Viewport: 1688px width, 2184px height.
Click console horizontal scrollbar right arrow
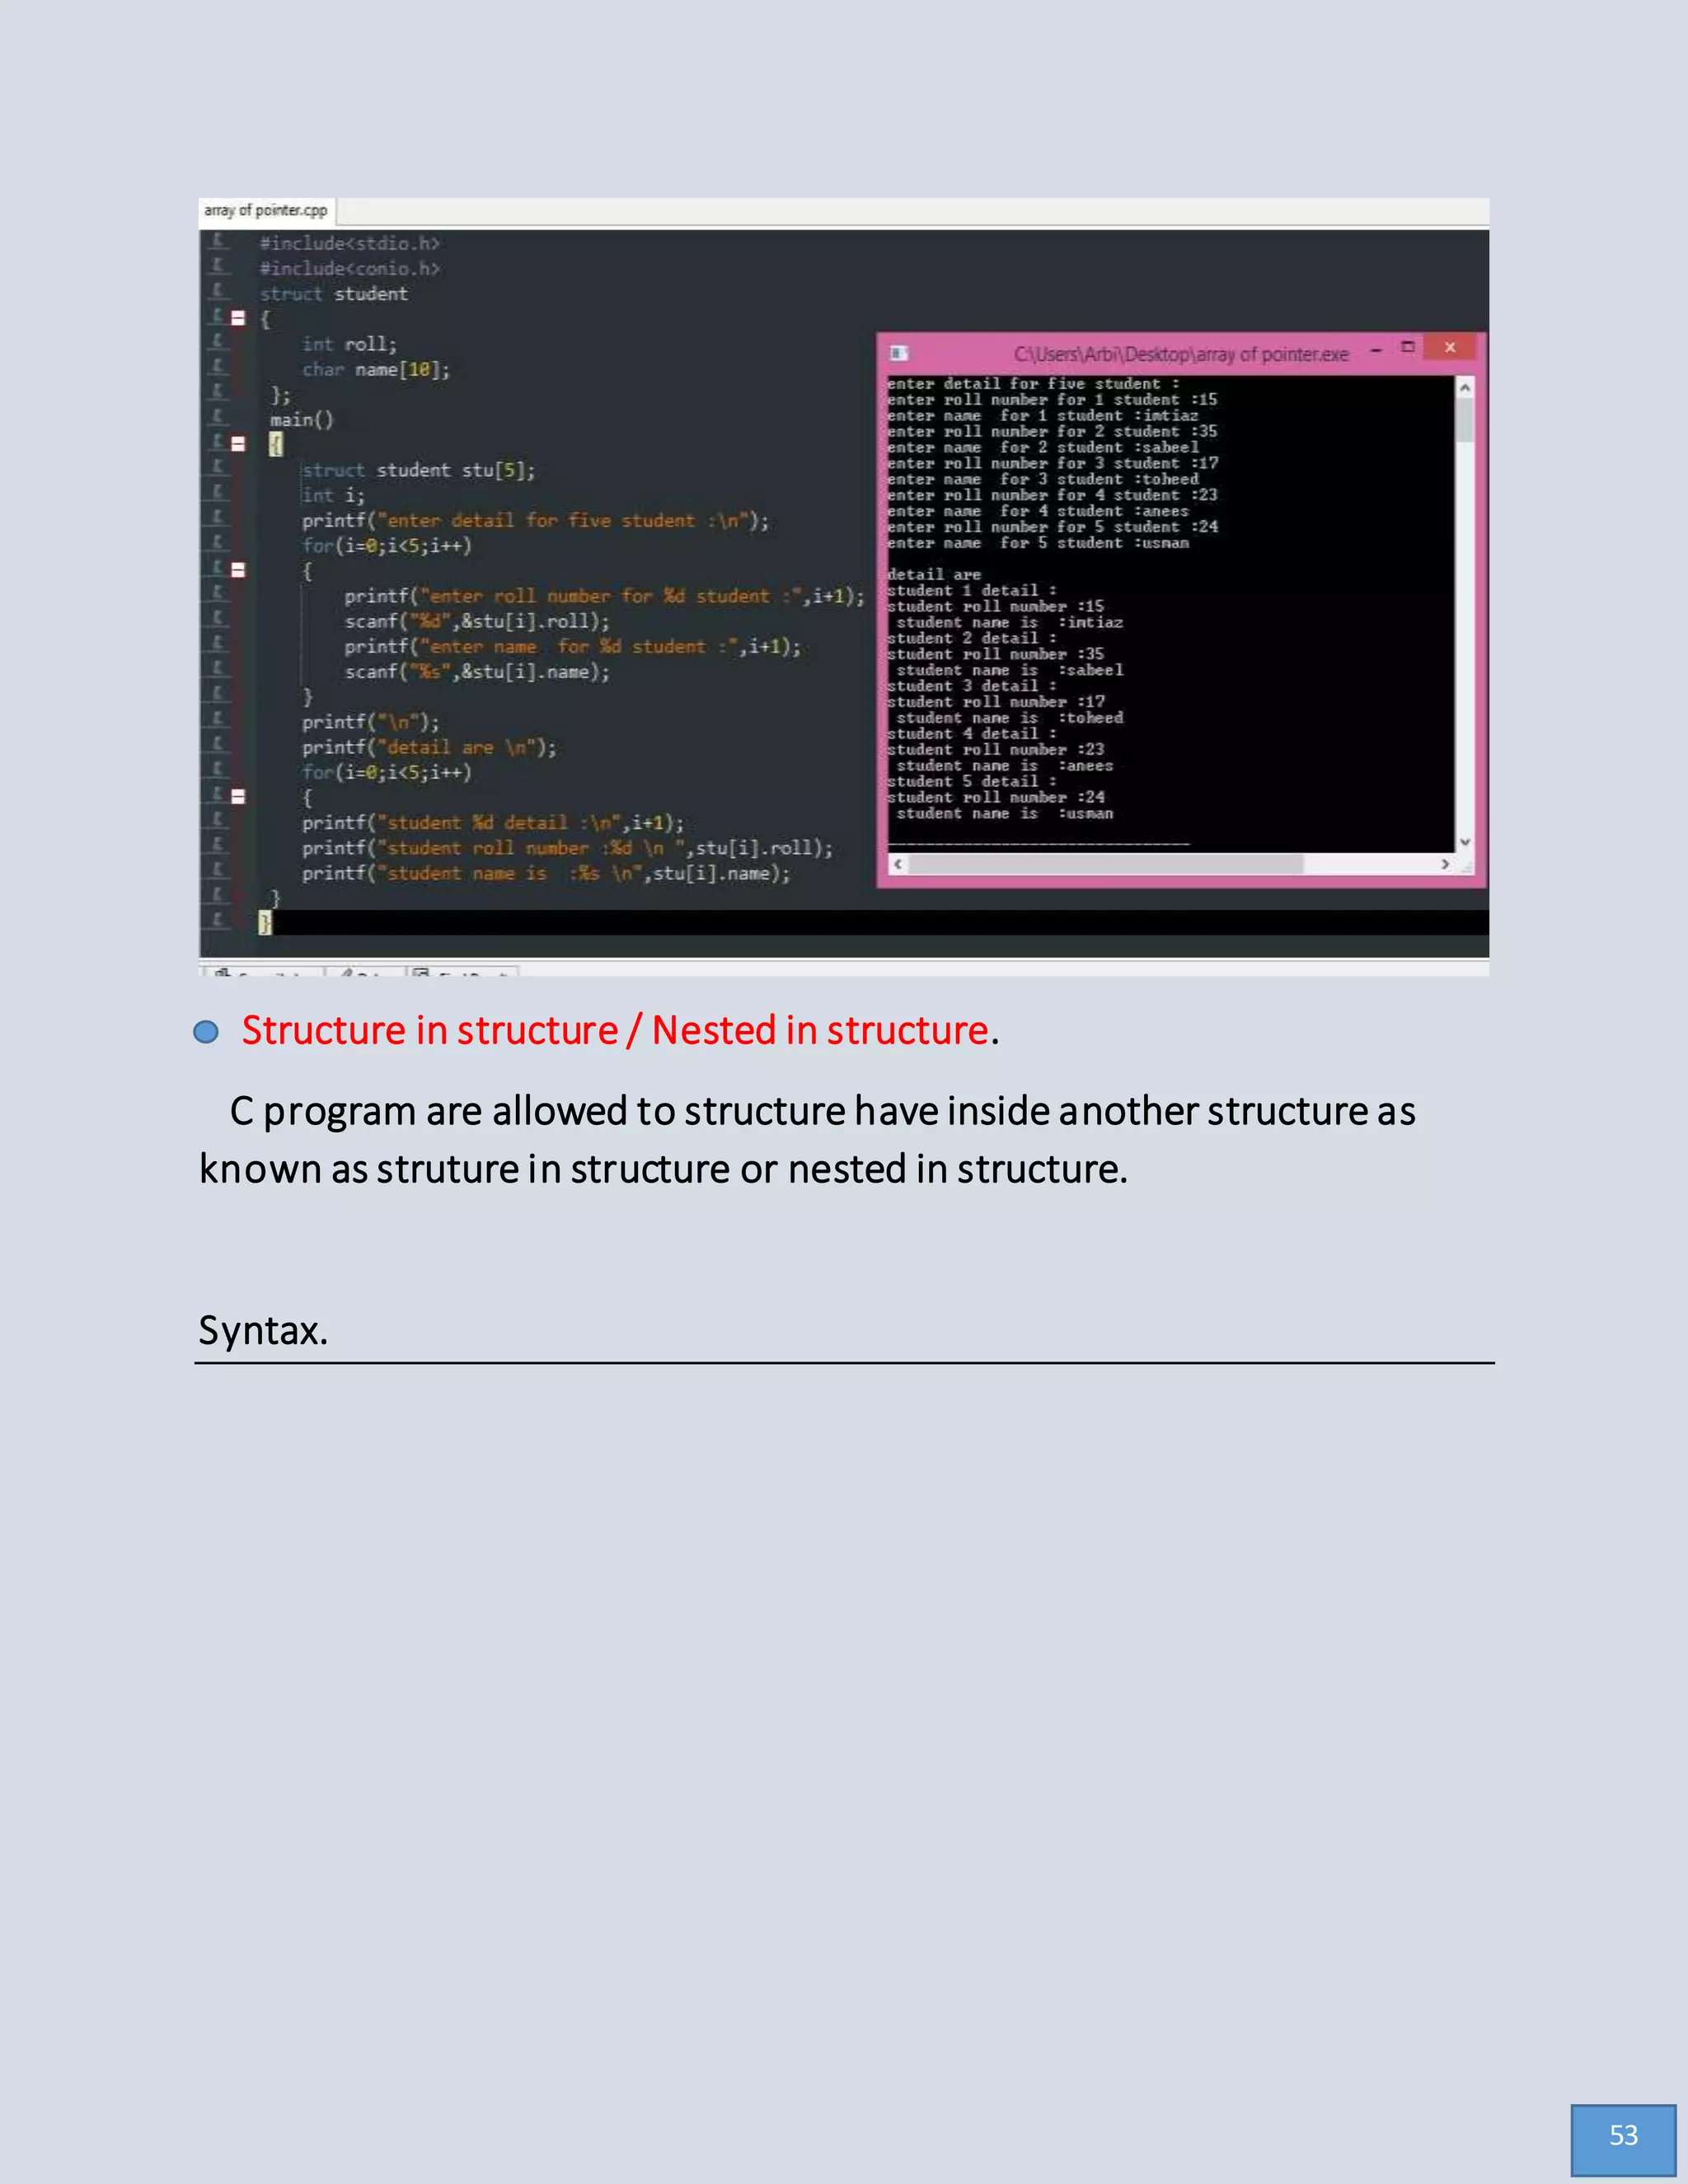(x=1445, y=864)
